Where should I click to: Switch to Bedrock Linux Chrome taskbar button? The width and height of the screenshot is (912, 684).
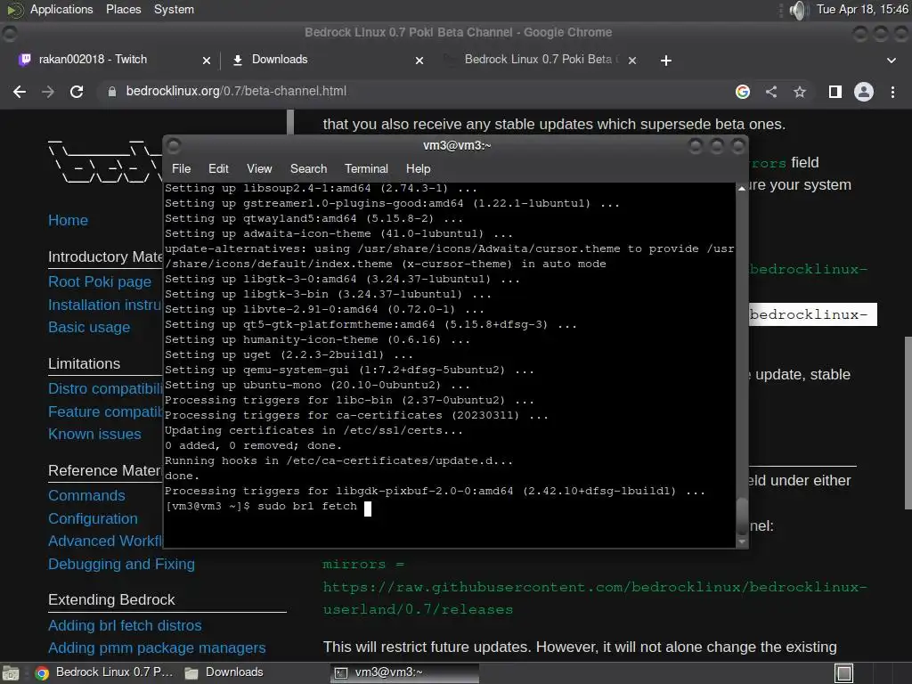tap(103, 673)
